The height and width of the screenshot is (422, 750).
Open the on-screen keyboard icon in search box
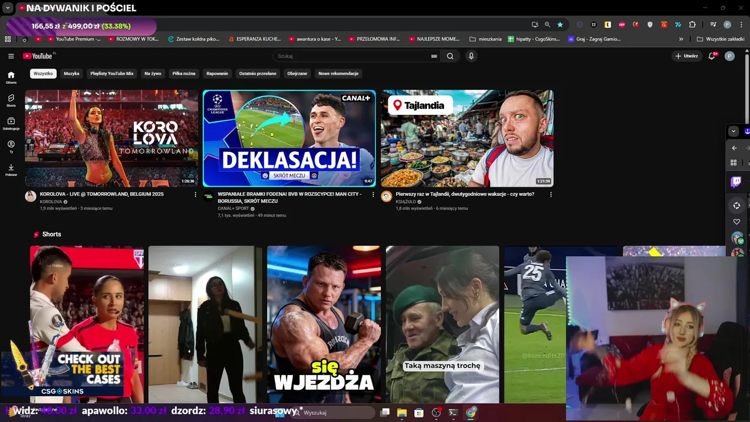[x=434, y=56]
